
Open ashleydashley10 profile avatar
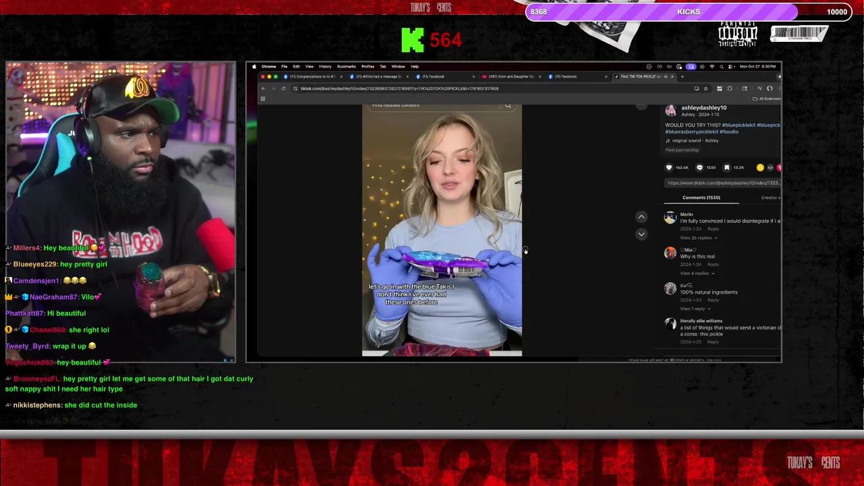pyautogui.click(x=670, y=111)
